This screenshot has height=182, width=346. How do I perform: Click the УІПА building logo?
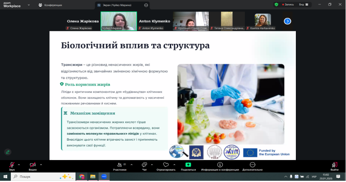click(x=214, y=152)
